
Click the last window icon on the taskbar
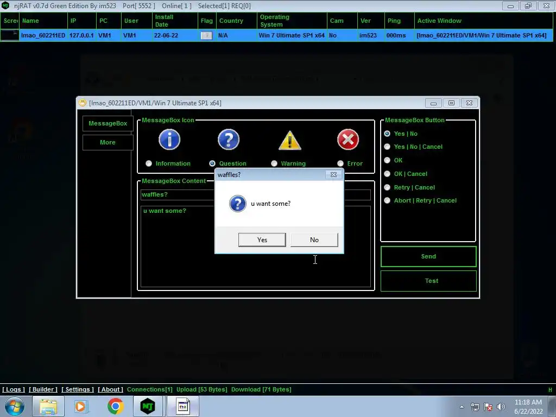[183, 406]
